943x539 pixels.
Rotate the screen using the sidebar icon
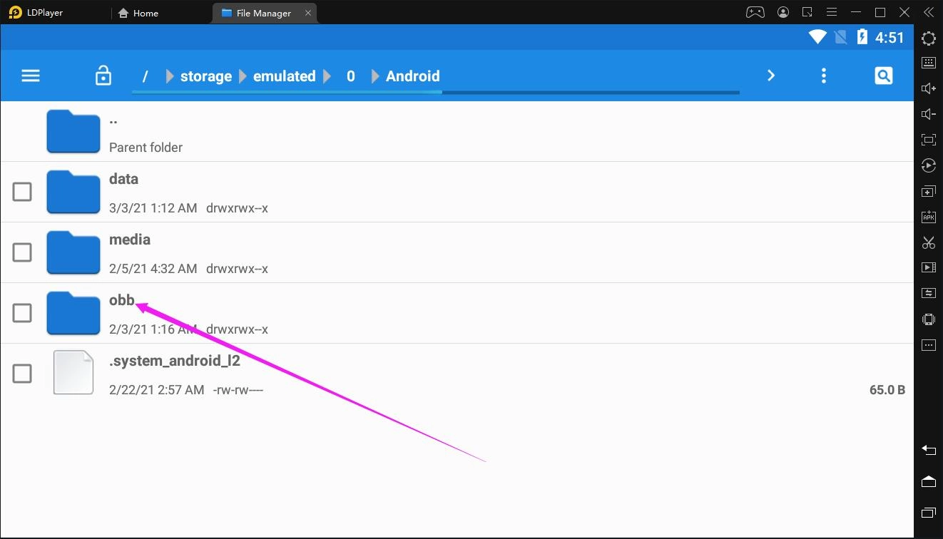[928, 165]
